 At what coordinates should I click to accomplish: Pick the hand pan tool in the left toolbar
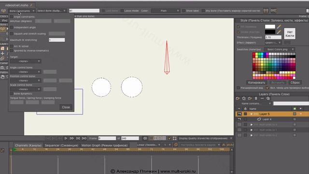pyautogui.click(x=2, y=77)
